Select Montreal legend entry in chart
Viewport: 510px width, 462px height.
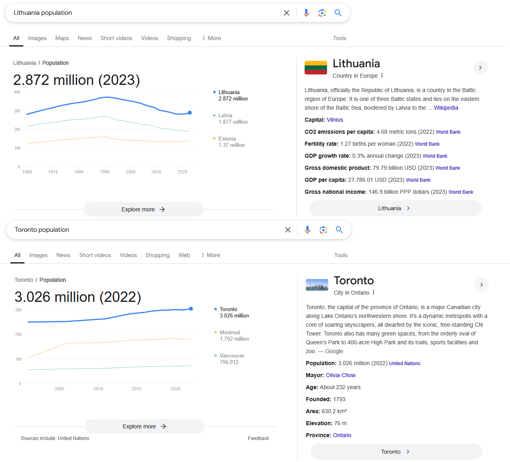coord(232,335)
